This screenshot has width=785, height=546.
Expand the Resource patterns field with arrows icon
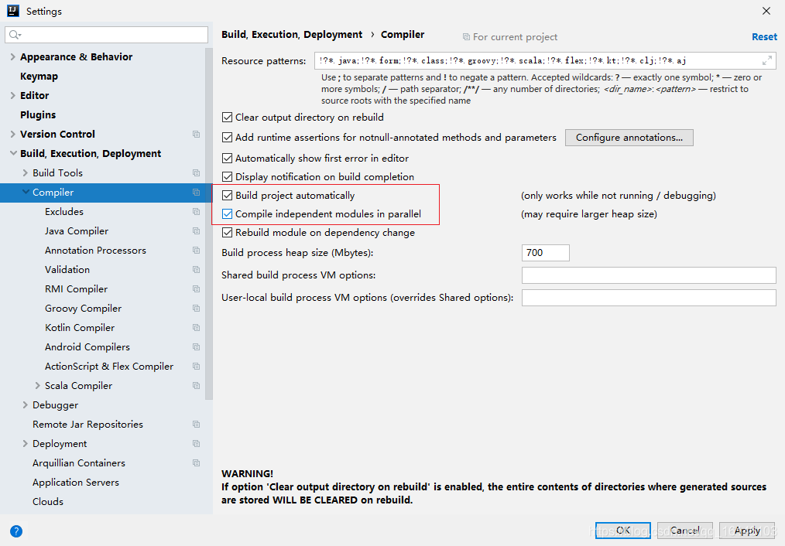766,61
